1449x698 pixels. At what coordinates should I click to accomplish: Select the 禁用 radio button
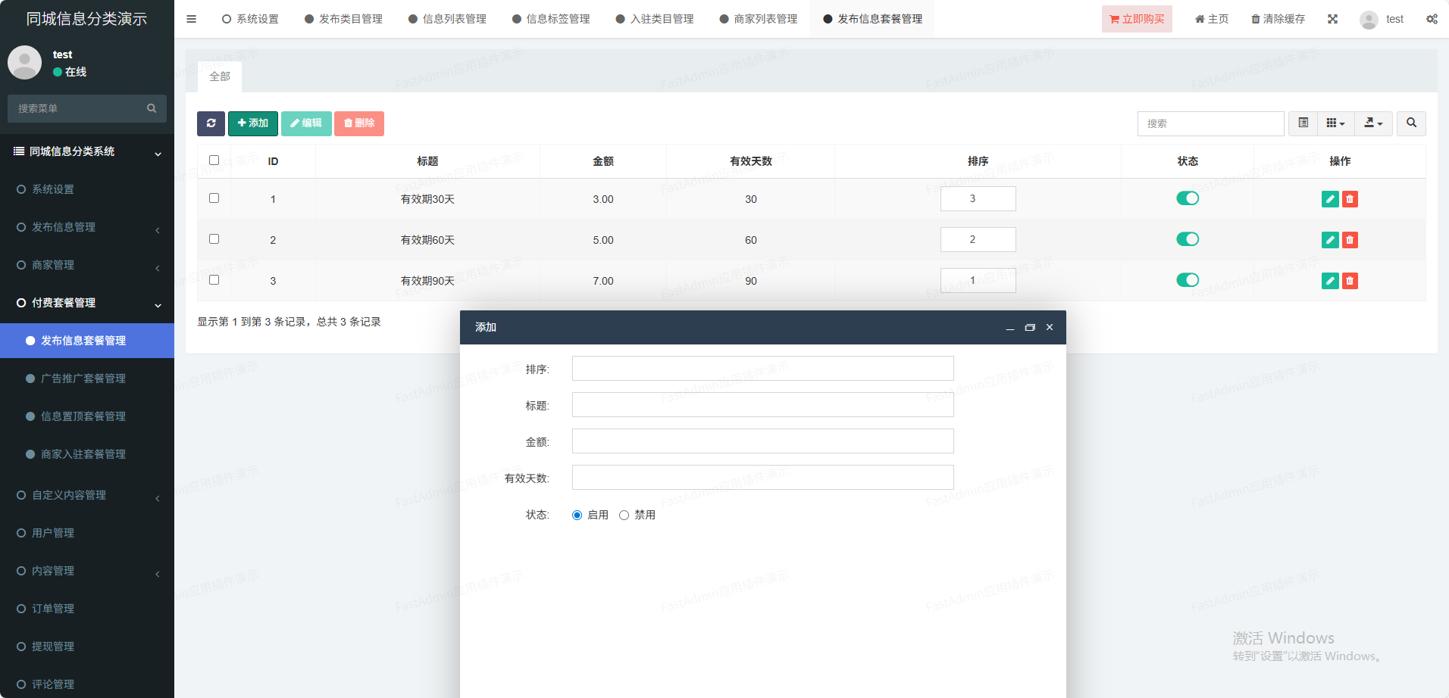coord(624,516)
